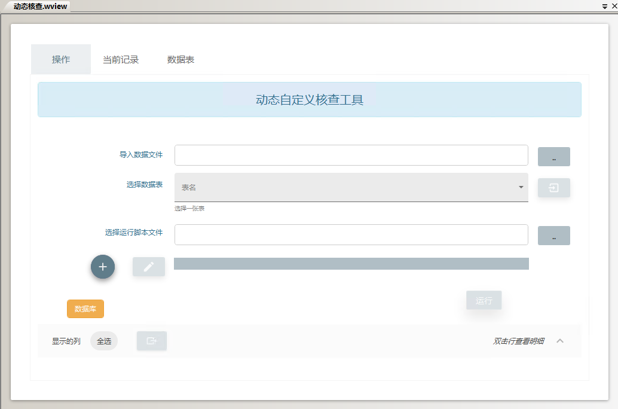
Task: Click the 选择一张表 helper text
Action: coord(189,209)
